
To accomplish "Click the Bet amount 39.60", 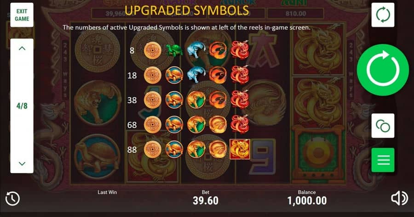I will tap(206, 200).
